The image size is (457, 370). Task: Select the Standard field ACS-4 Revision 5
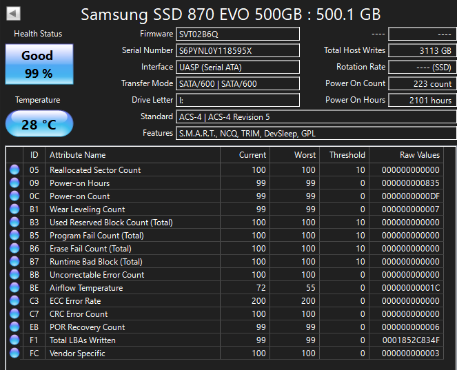click(x=316, y=117)
